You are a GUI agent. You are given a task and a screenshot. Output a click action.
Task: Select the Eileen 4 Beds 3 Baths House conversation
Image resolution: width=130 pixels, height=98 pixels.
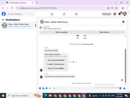pos(17,25)
